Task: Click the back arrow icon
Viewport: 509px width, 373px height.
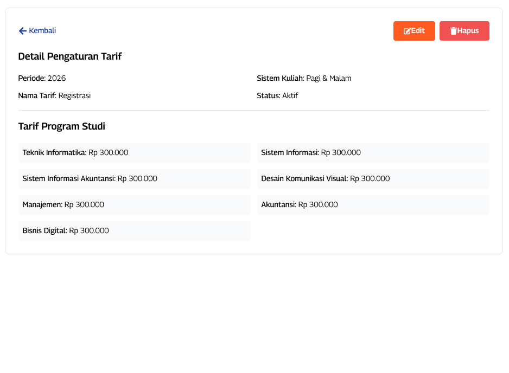Action: coord(23,31)
